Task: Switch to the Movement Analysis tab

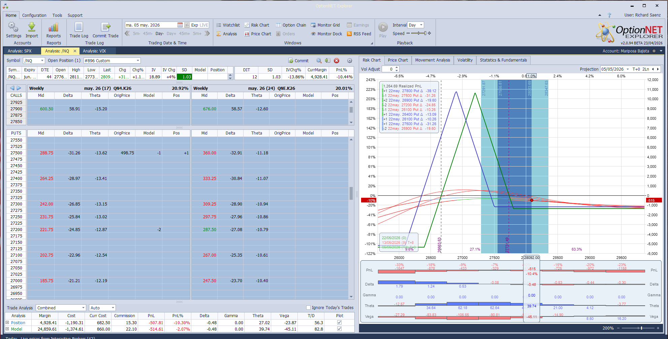Action: 433,60
